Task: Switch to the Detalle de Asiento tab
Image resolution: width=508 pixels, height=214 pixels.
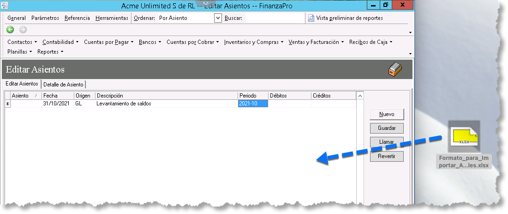Action: click(x=64, y=85)
